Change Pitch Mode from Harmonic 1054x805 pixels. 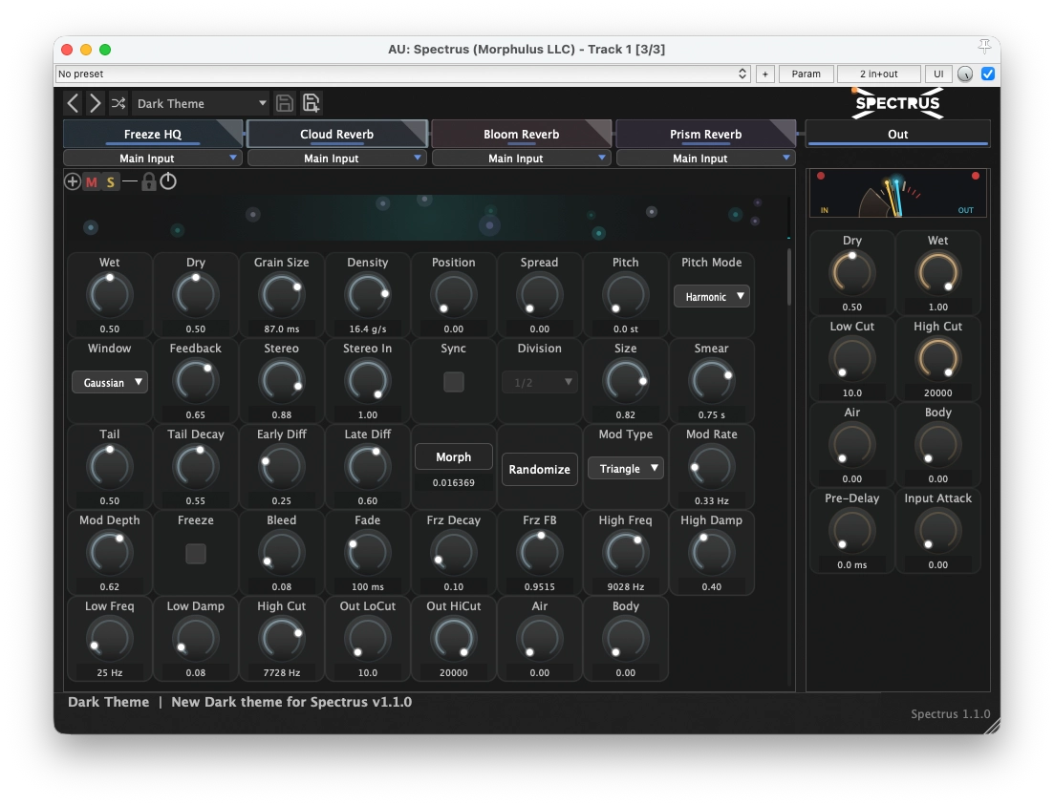pyautogui.click(x=711, y=297)
